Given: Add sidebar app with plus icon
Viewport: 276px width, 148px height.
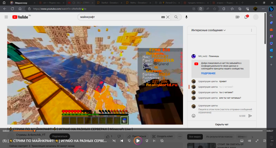Looking at the screenshot, I should point(271,65).
